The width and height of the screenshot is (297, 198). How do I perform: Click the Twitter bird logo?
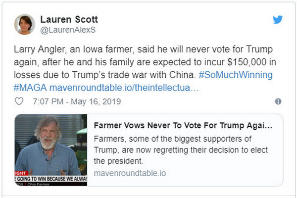point(278,20)
